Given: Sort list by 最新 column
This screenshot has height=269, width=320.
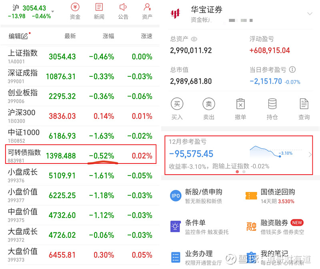Looking at the screenshot, I should click(x=70, y=36).
